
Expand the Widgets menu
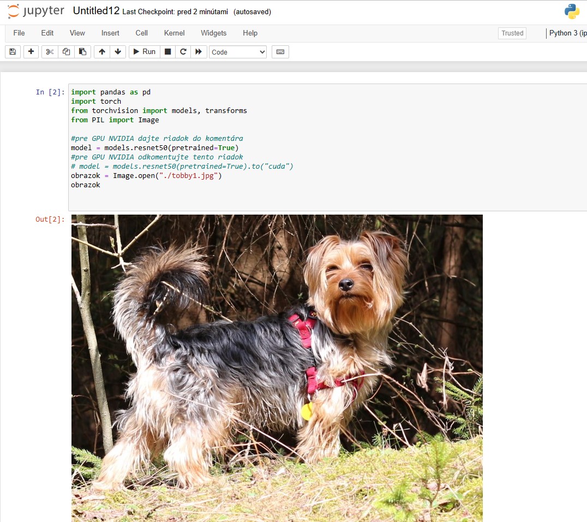pos(213,33)
